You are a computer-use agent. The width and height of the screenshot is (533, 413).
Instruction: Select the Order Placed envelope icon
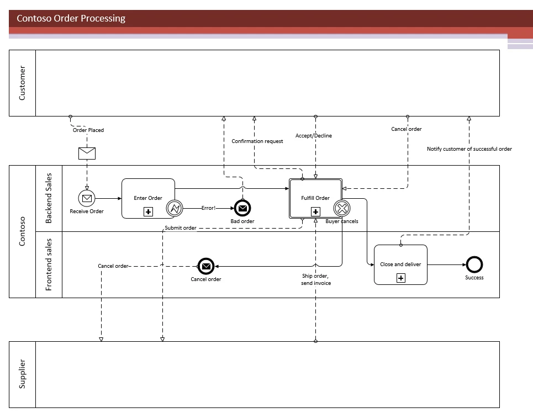point(87,153)
